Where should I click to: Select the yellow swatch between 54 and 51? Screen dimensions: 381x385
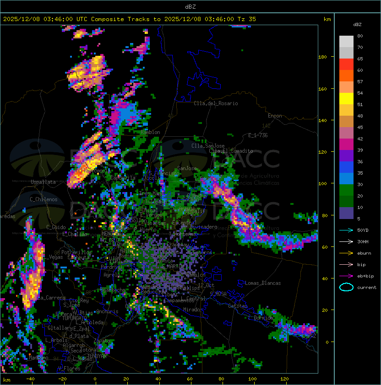[x=346, y=99]
